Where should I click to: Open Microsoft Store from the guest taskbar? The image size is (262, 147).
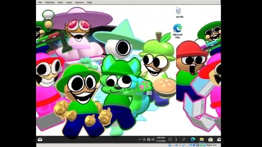pos(210,139)
